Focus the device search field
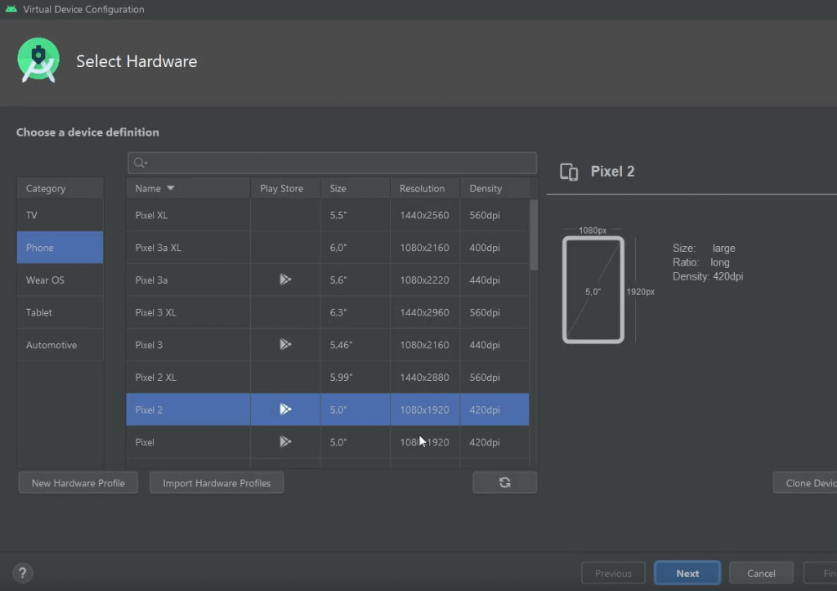Image resolution: width=837 pixels, height=591 pixels. coord(332,163)
